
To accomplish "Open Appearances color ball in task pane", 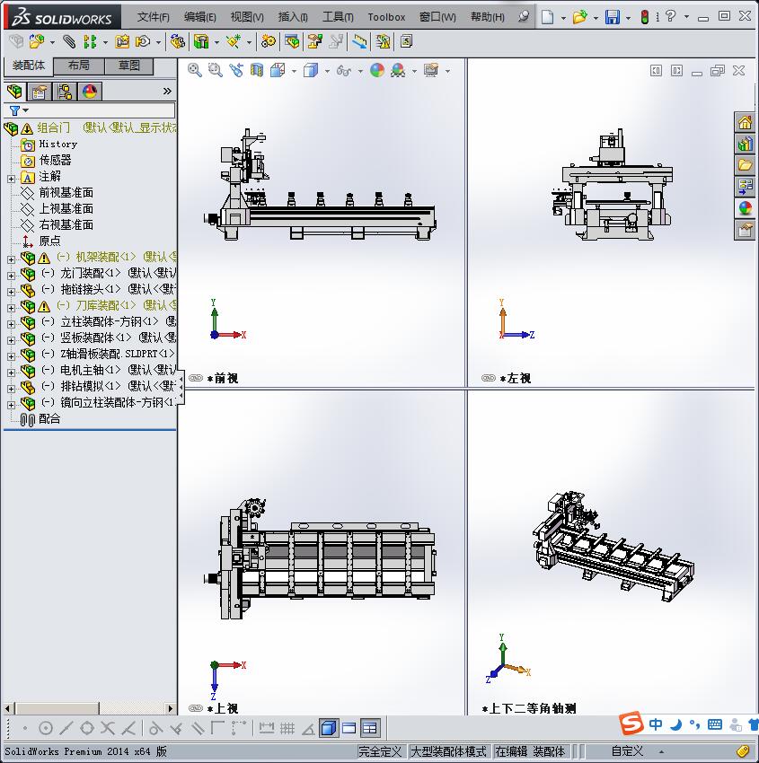I will pyautogui.click(x=745, y=208).
